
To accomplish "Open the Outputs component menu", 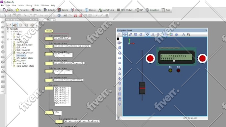I will 49,10.
